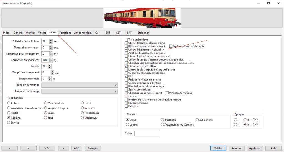
Task: Switch to the 'Fonctions' tab
Action: (65, 33)
